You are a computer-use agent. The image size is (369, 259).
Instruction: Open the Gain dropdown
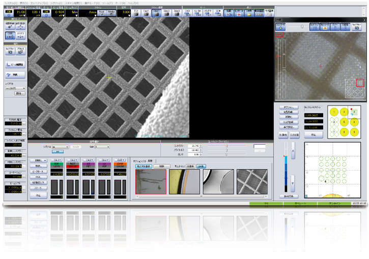pos(102,146)
